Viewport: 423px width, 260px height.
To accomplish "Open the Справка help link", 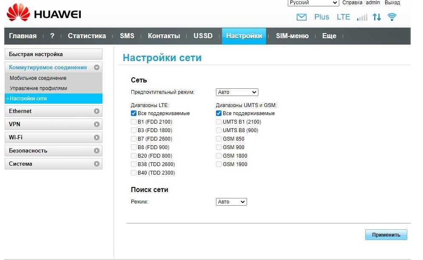I will point(352,3).
